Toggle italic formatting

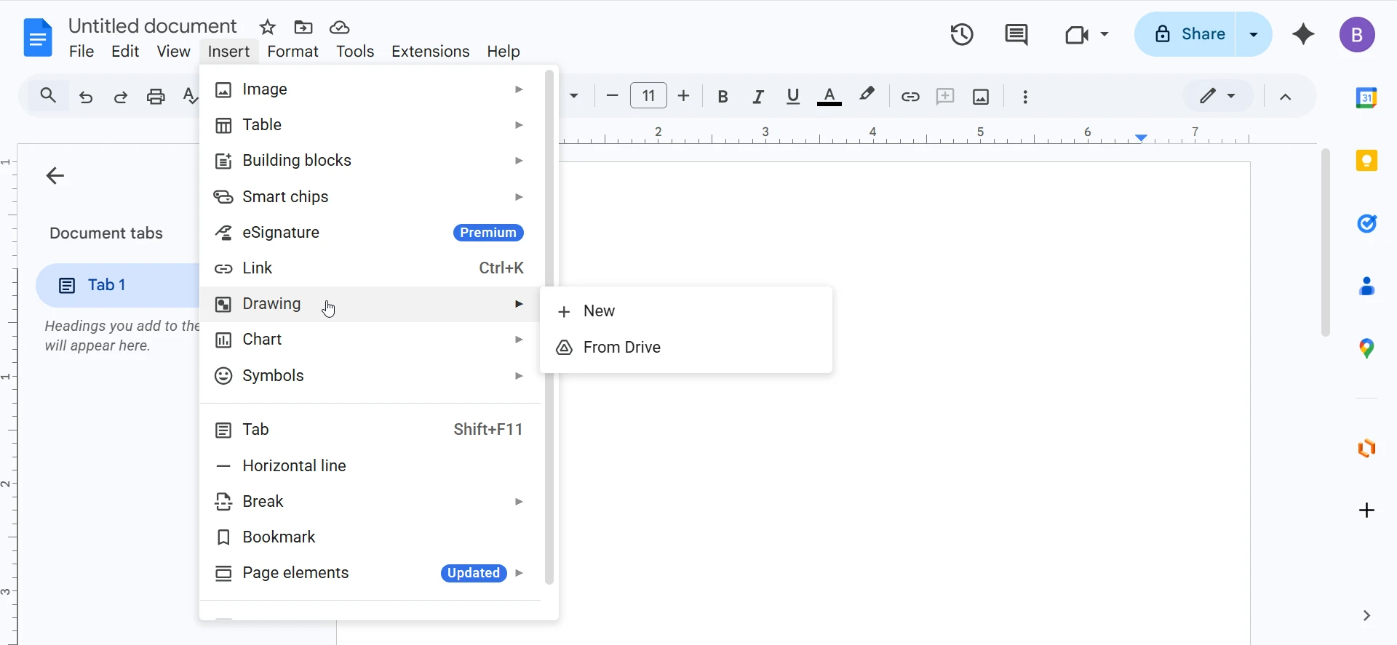pyautogui.click(x=758, y=97)
